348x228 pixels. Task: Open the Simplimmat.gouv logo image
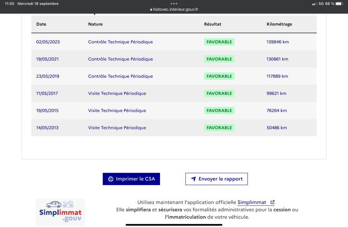[60, 212]
